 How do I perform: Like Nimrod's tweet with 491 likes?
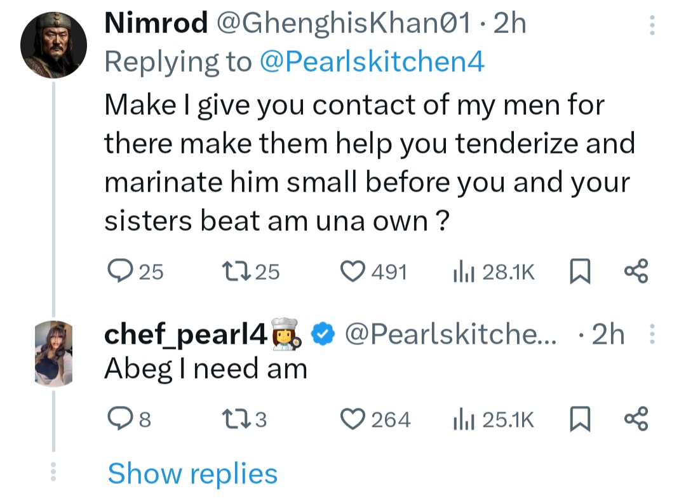[x=354, y=272]
